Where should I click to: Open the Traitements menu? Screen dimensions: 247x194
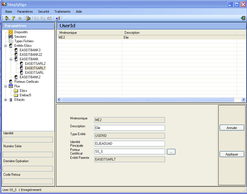(x=63, y=12)
